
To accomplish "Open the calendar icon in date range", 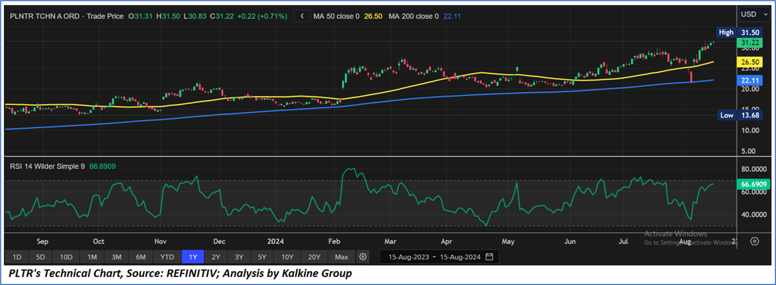I will (489, 257).
